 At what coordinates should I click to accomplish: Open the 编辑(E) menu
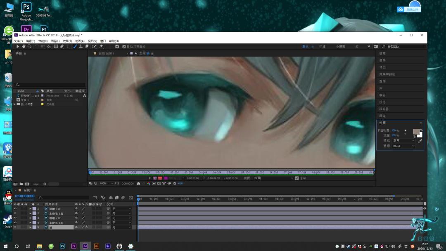[31, 41]
